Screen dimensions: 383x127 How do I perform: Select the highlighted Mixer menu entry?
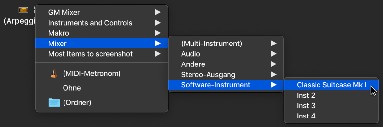(101, 43)
